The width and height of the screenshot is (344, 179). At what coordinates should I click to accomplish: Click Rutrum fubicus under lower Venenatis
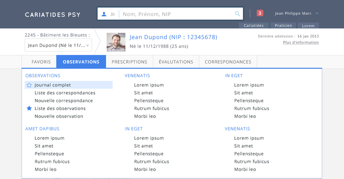pyautogui.click(x=252, y=161)
